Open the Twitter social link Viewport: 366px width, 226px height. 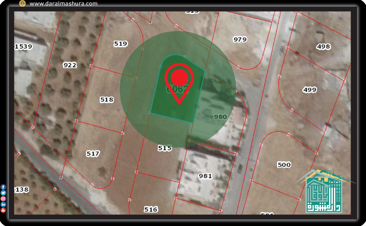tap(3, 193)
